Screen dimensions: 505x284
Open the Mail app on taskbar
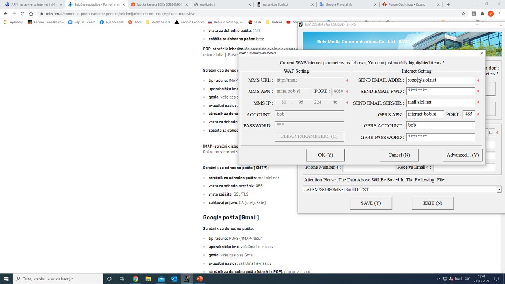pos(161,278)
